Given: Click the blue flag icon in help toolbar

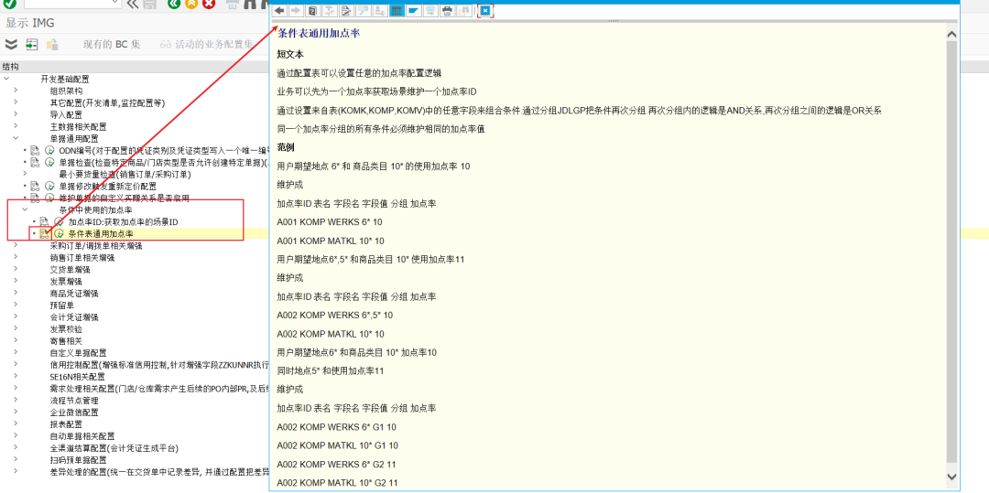Looking at the screenshot, I should tap(414, 11).
